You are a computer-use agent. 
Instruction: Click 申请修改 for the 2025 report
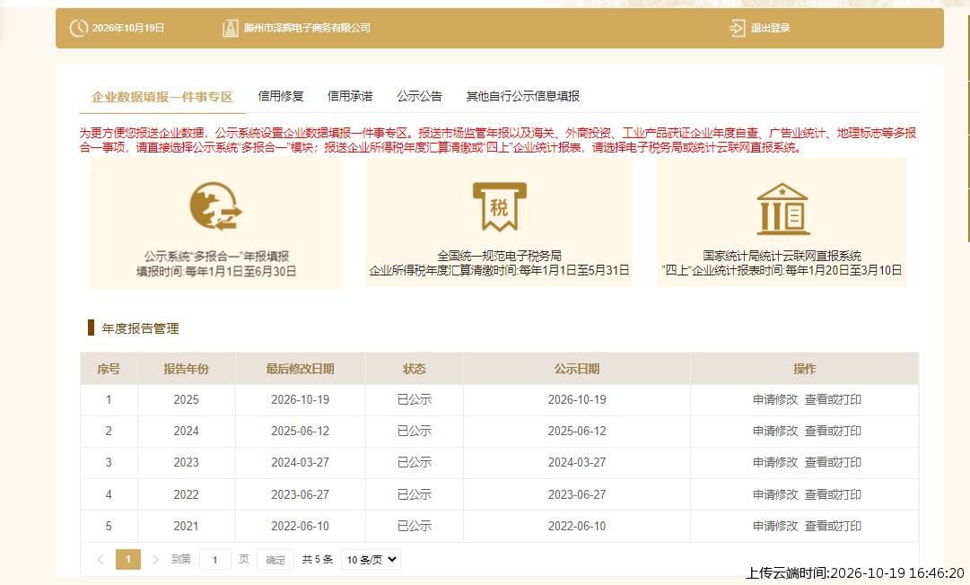tap(775, 399)
